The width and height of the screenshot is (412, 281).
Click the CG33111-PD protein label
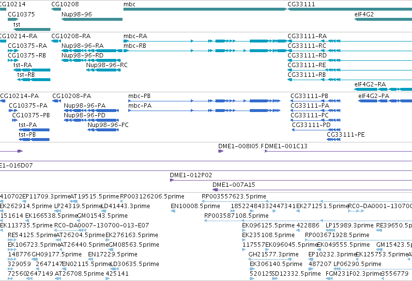pyautogui.click(x=311, y=125)
